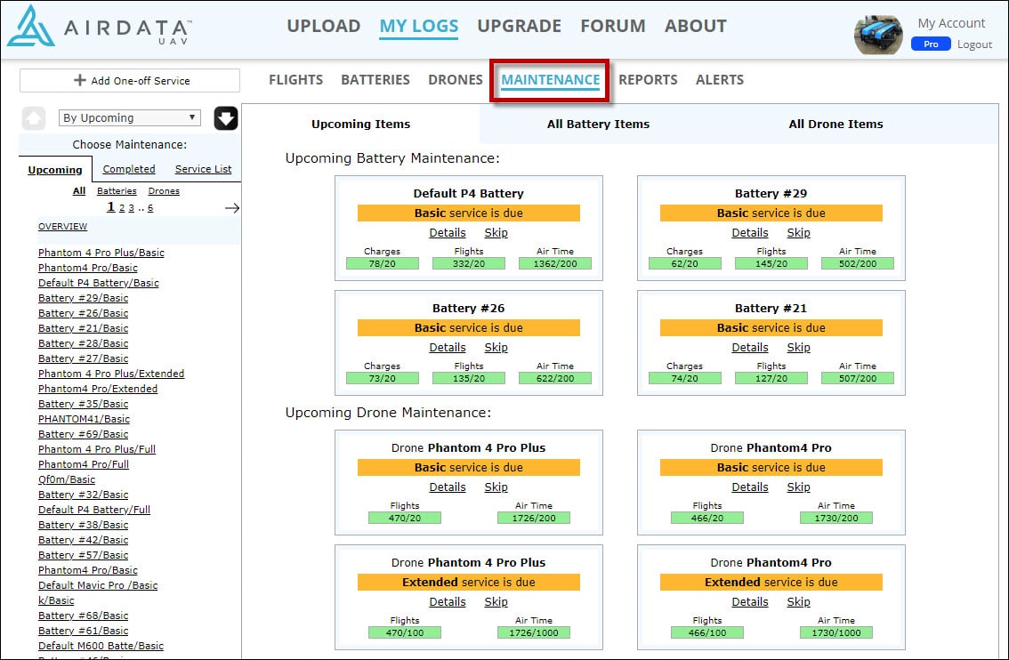Skip Phantom4 Pro Basic service
The width and height of the screenshot is (1009, 660).
[x=799, y=487]
